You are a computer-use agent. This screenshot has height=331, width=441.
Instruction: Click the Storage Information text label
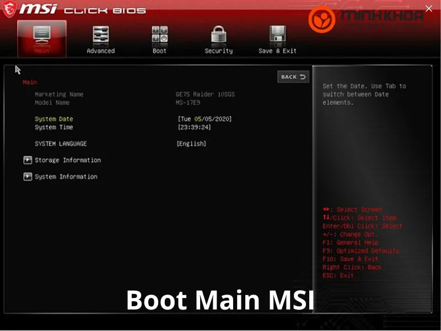click(x=68, y=161)
